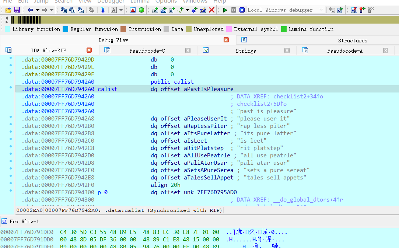The image size is (399, 248).
Task: Open the forward navigation history dropdown
Action: 52,10
